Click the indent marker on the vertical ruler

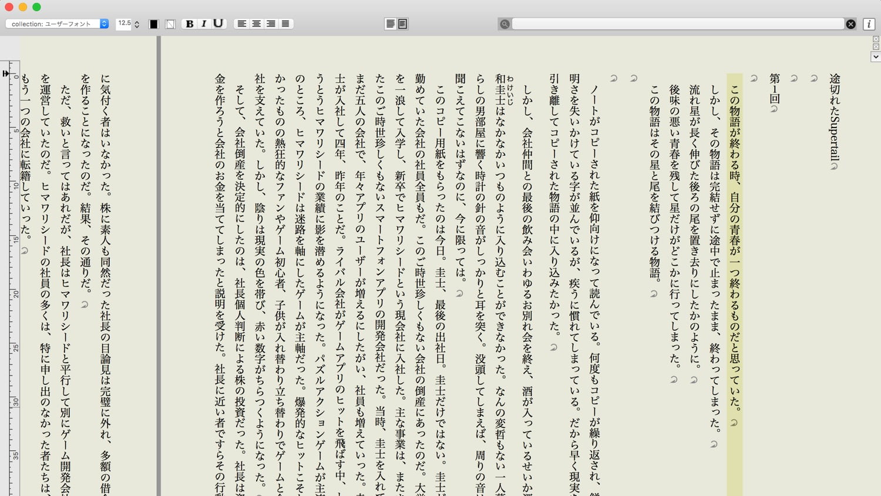pyautogui.click(x=6, y=73)
